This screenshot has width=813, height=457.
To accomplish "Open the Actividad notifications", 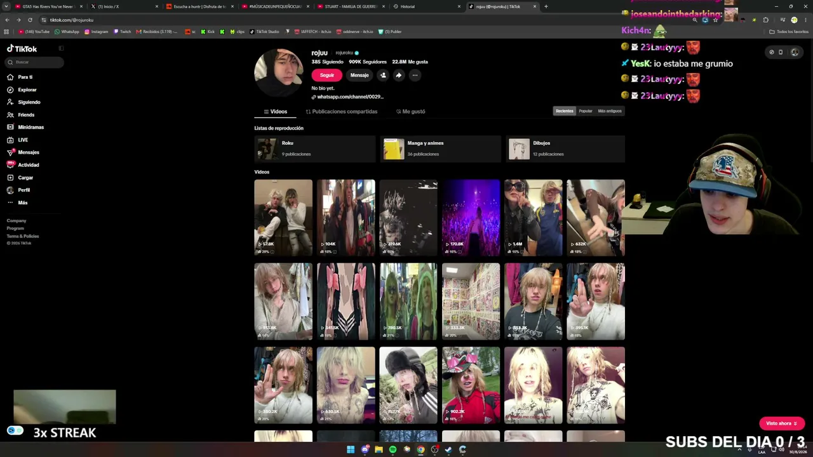I will tap(23, 165).
